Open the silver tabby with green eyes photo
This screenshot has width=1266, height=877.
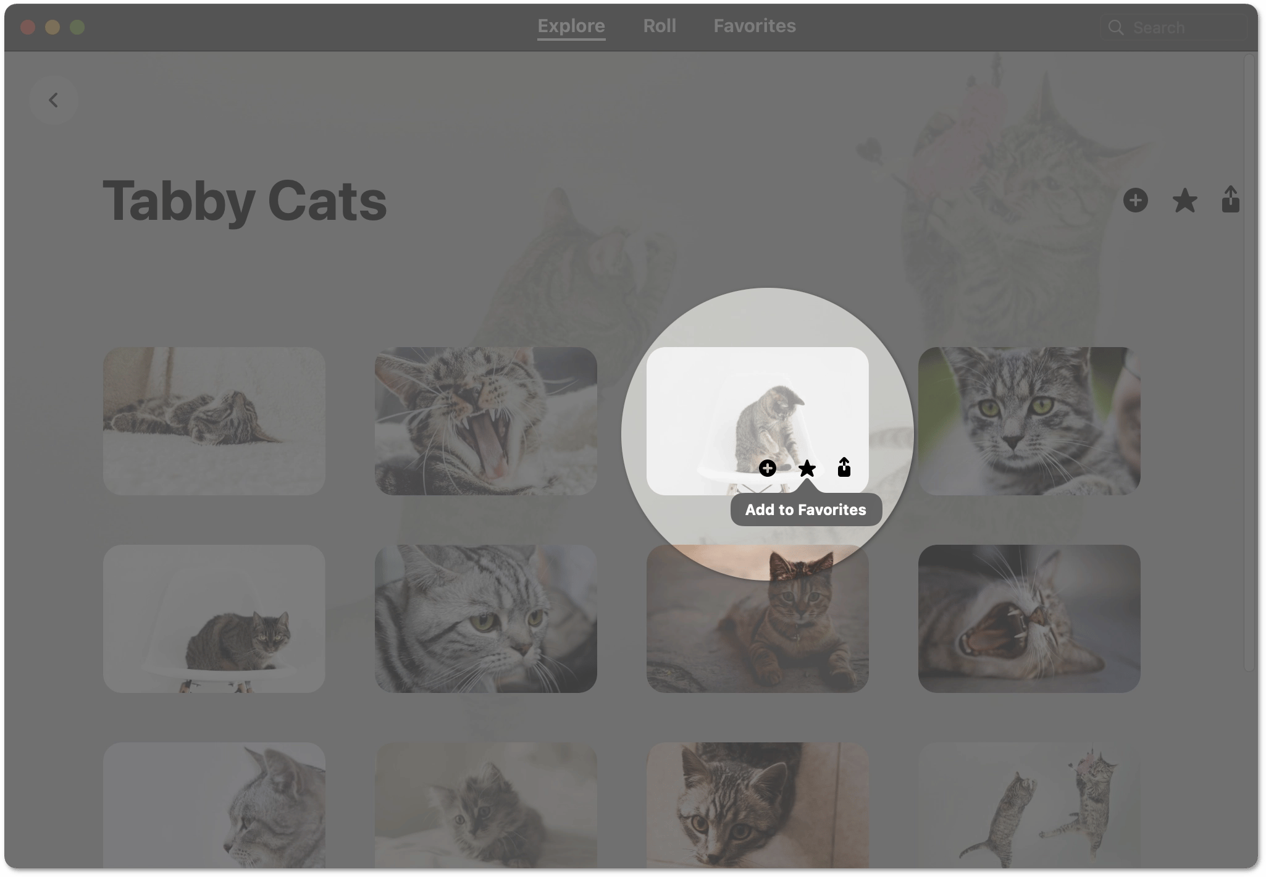(485, 618)
